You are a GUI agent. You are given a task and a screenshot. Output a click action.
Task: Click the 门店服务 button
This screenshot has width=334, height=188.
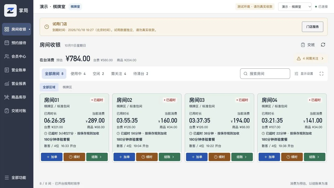pyautogui.click(x=313, y=27)
